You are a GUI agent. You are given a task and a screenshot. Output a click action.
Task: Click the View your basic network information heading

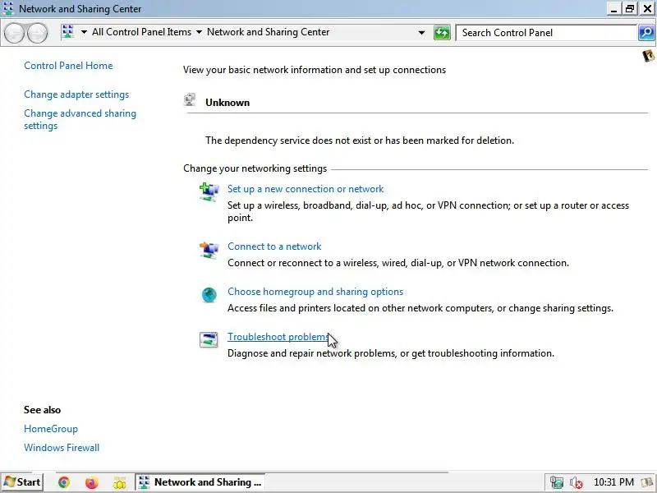(x=315, y=70)
